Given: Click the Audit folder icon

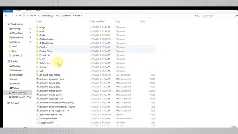Looking at the screenshot, I should tap(37, 35).
